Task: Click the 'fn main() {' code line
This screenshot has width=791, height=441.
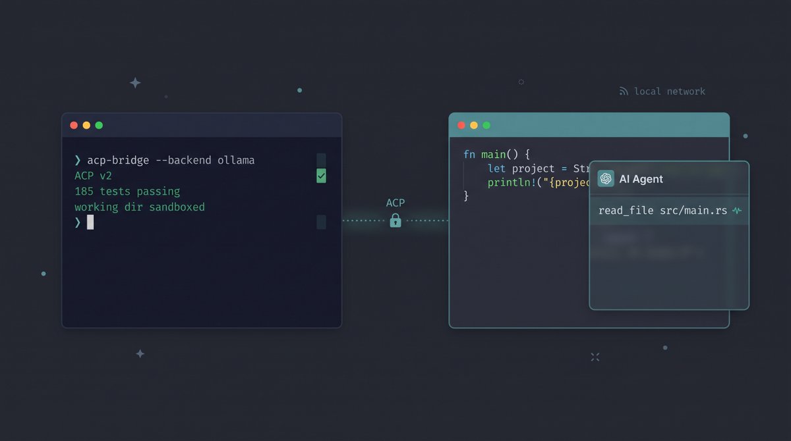Action: (497, 155)
